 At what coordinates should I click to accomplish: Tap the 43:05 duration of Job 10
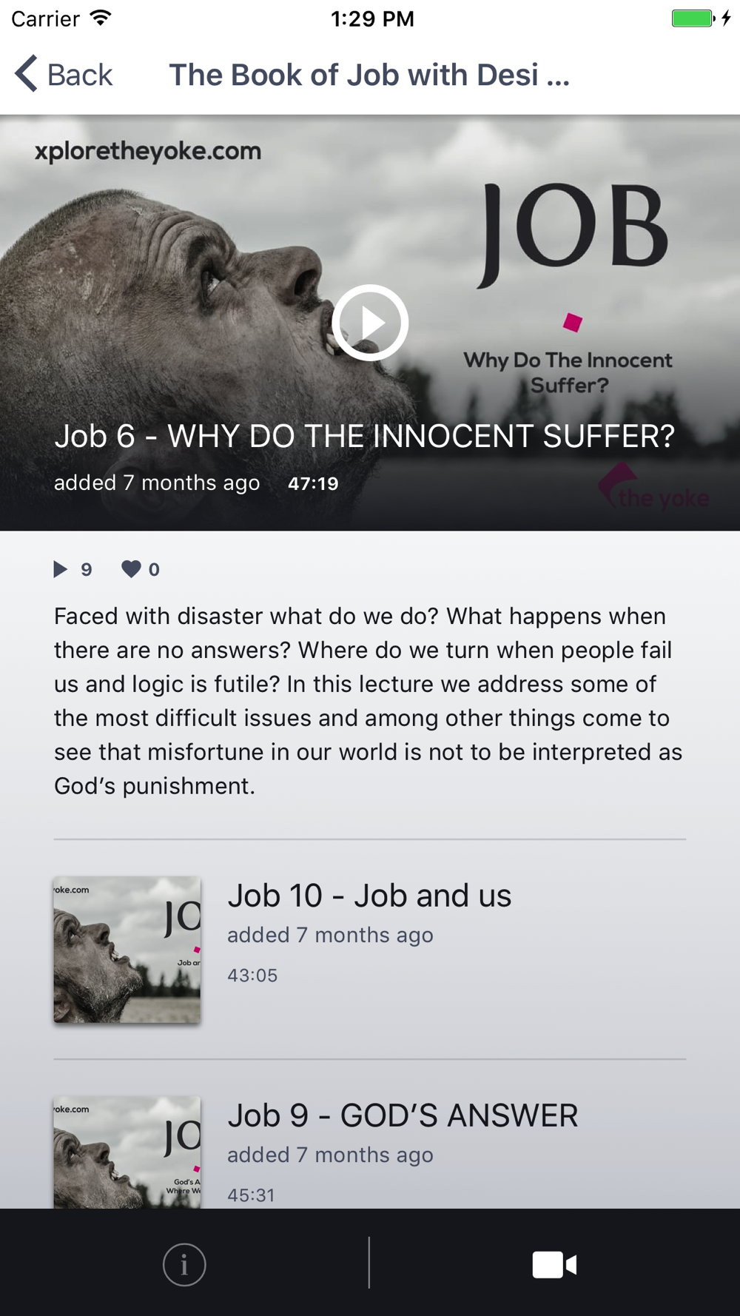click(x=252, y=976)
